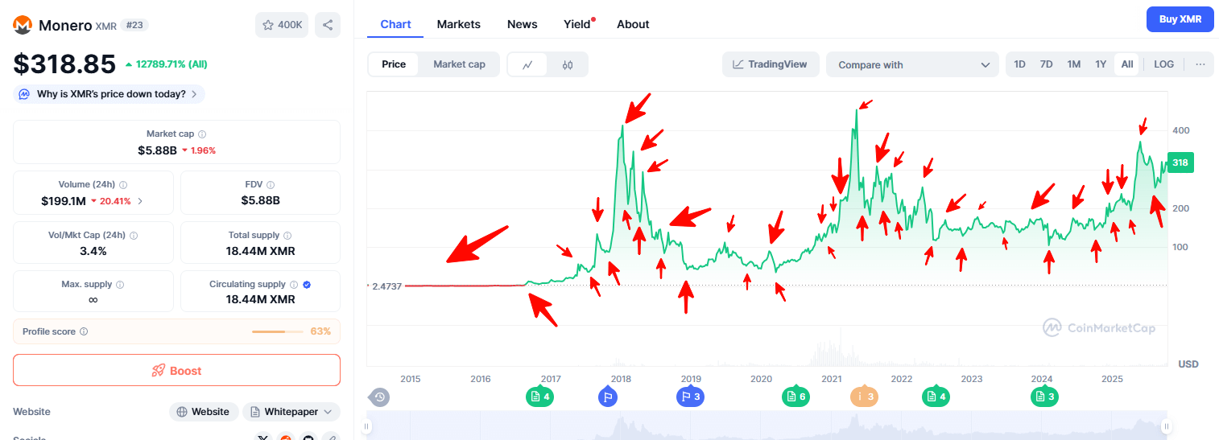
Task: Click the share icon next to watchlist
Action: click(x=328, y=25)
